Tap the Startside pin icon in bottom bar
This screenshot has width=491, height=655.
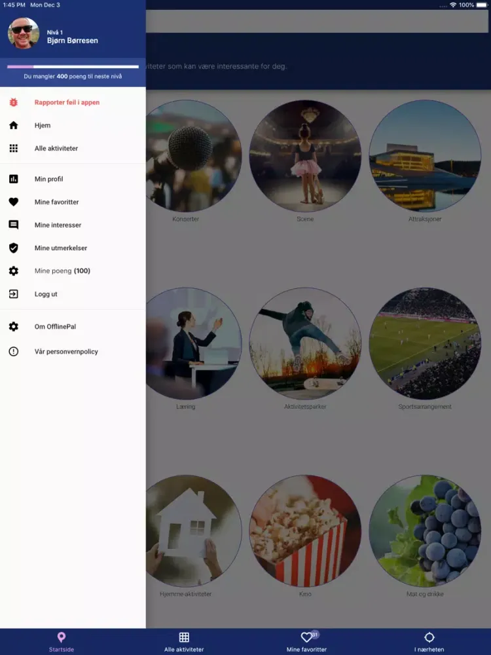62,637
